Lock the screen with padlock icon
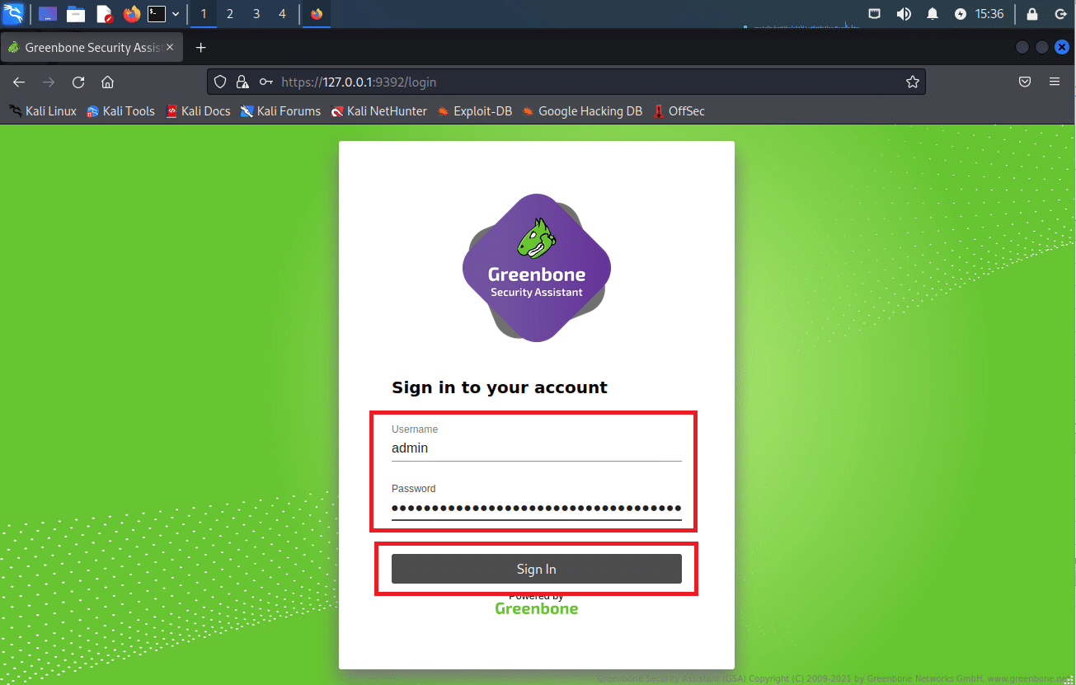The image size is (1076, 685). coord(1032,14)
